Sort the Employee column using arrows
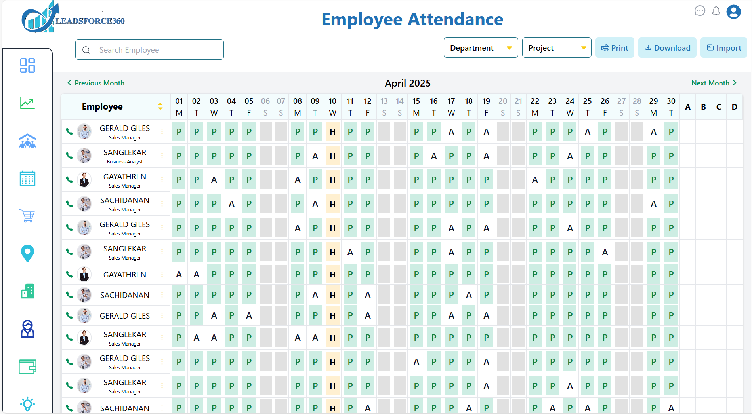Image resolution: width=752 pixels, height=414 pixels. (x=160, y=106)
